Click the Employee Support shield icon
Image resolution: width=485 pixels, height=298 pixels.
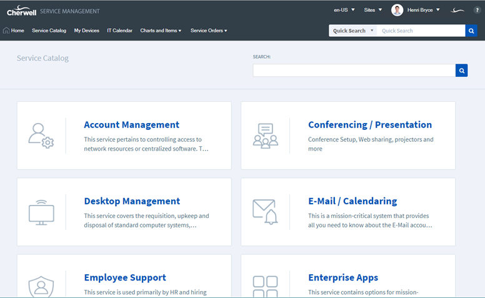click(x=41, y=286)
